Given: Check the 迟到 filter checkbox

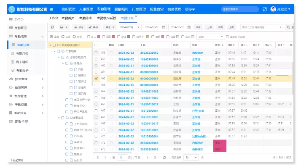Looking at the screenshot, I should (103, 37).
